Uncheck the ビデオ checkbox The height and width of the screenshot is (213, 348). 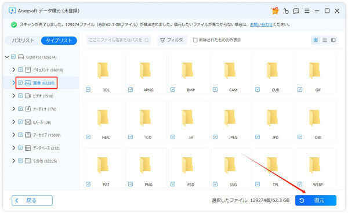click(x=20, y=96)
